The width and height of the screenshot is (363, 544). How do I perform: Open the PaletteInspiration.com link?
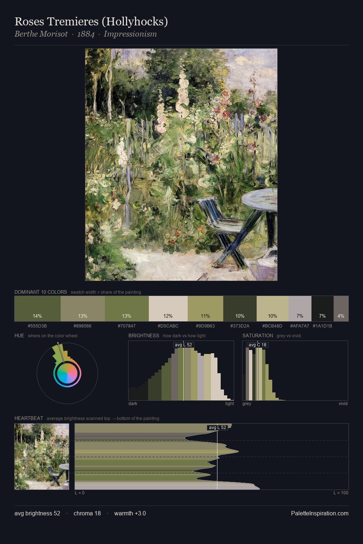pyautogui.click(x=320, y=514)
